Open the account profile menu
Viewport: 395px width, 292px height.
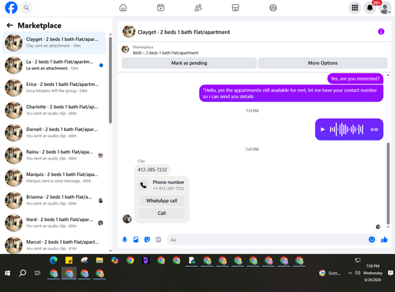pyautogui.click(x=385, y=8)
